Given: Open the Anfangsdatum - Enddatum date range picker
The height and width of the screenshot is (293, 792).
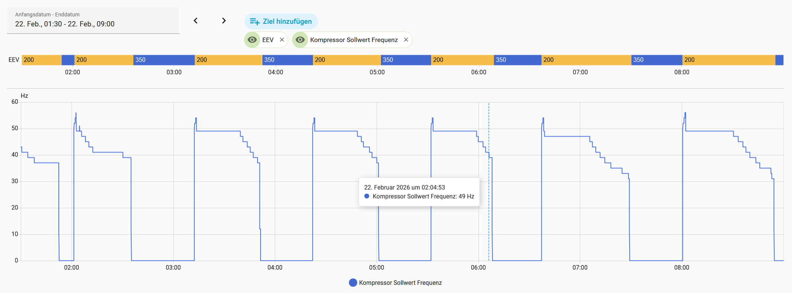Looking at the screenshot, I should point(93,20).
